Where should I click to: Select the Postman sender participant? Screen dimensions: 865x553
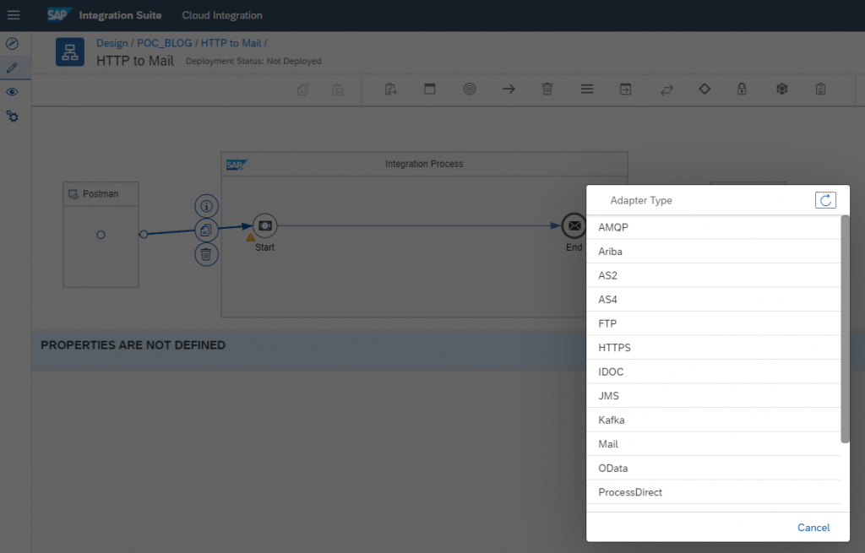click(x=101, y=235)
